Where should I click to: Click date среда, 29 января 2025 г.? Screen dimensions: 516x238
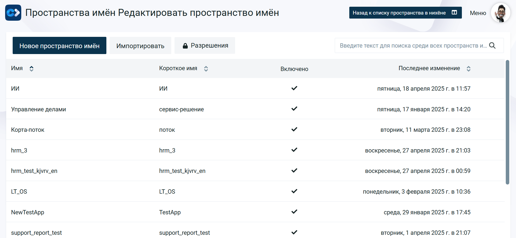click(427, 212)
